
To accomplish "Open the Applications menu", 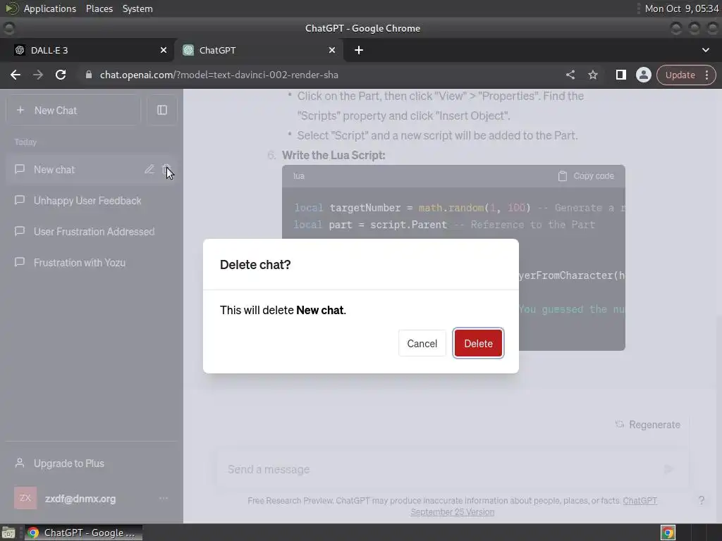I will point(50,8).
